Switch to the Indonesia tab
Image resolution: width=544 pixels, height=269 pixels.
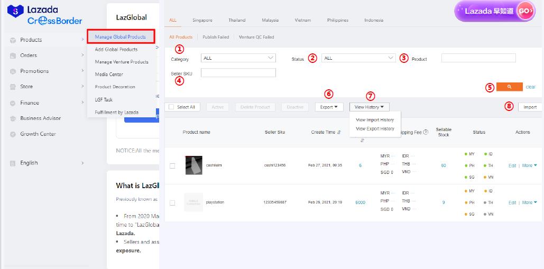374,20
